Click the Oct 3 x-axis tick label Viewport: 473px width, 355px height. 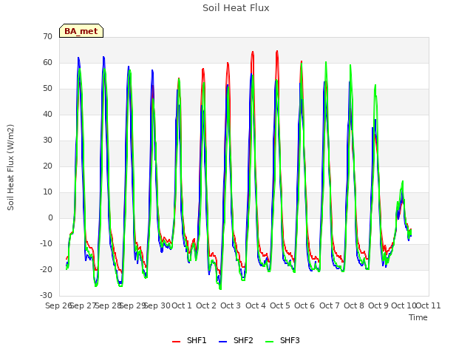[x=231, y=305]
